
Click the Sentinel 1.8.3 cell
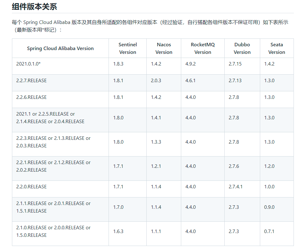point(118,64)
